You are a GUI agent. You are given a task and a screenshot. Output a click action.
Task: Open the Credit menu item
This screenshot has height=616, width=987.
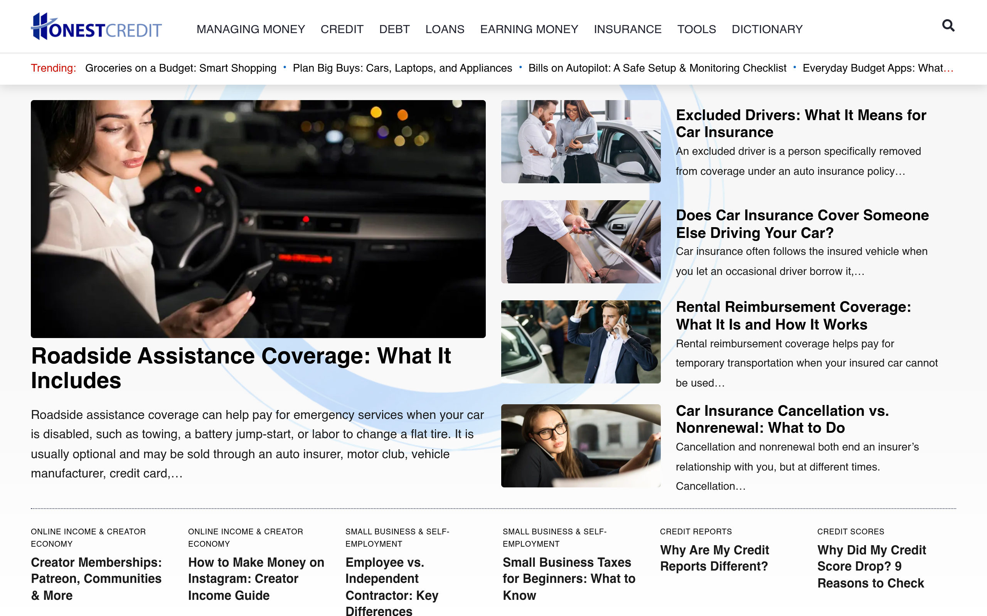(342, 29)
